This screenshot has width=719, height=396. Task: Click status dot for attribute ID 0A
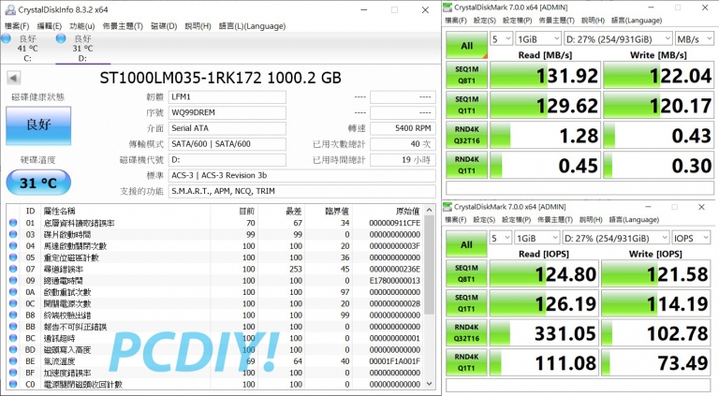13,292
